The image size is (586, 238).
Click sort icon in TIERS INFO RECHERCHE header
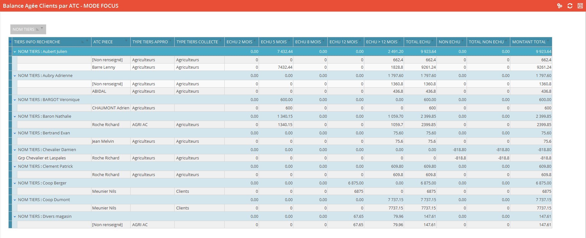tap(83, 42)
